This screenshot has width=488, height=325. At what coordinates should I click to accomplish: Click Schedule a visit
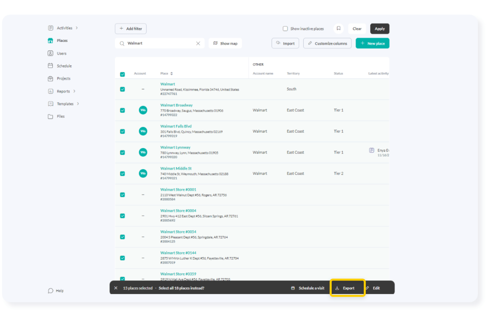point(308,288)
